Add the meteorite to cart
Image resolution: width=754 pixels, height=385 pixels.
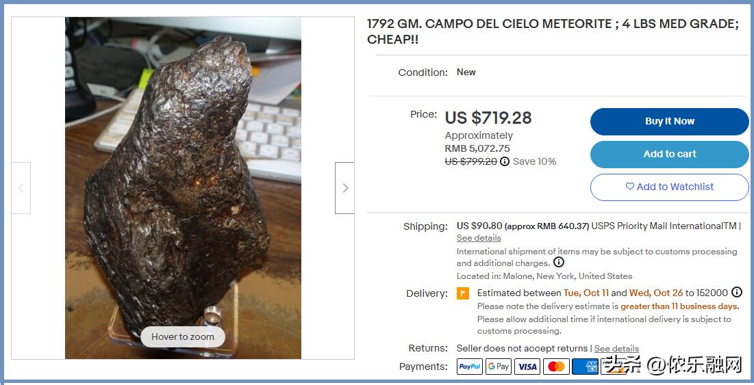tap(669, 154)
